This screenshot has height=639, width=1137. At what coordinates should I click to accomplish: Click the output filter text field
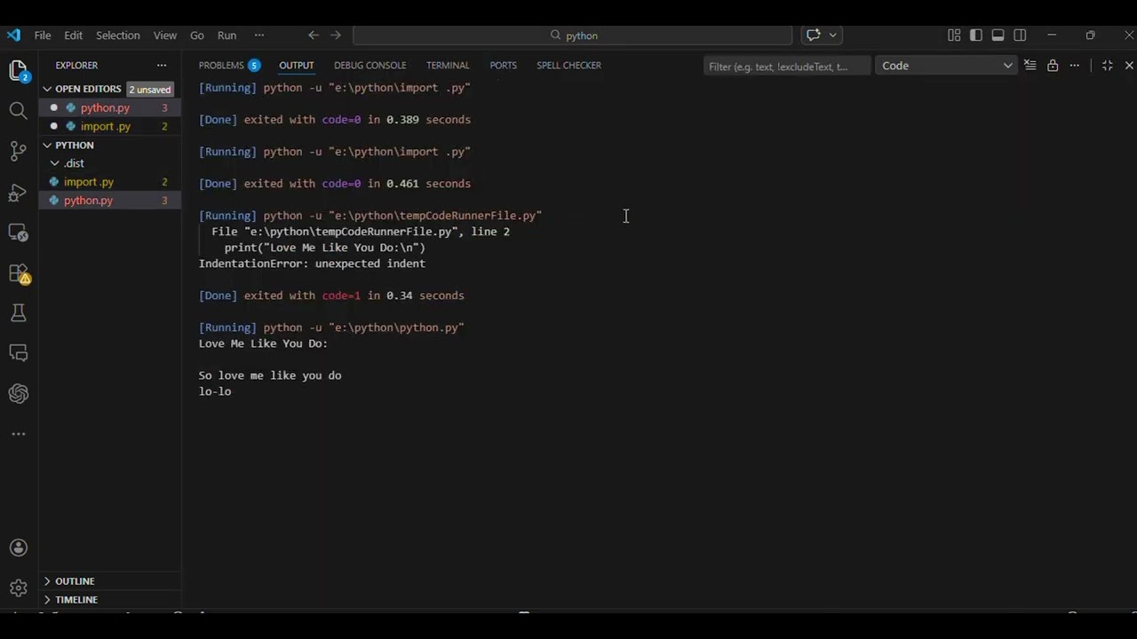pos(787,66)
